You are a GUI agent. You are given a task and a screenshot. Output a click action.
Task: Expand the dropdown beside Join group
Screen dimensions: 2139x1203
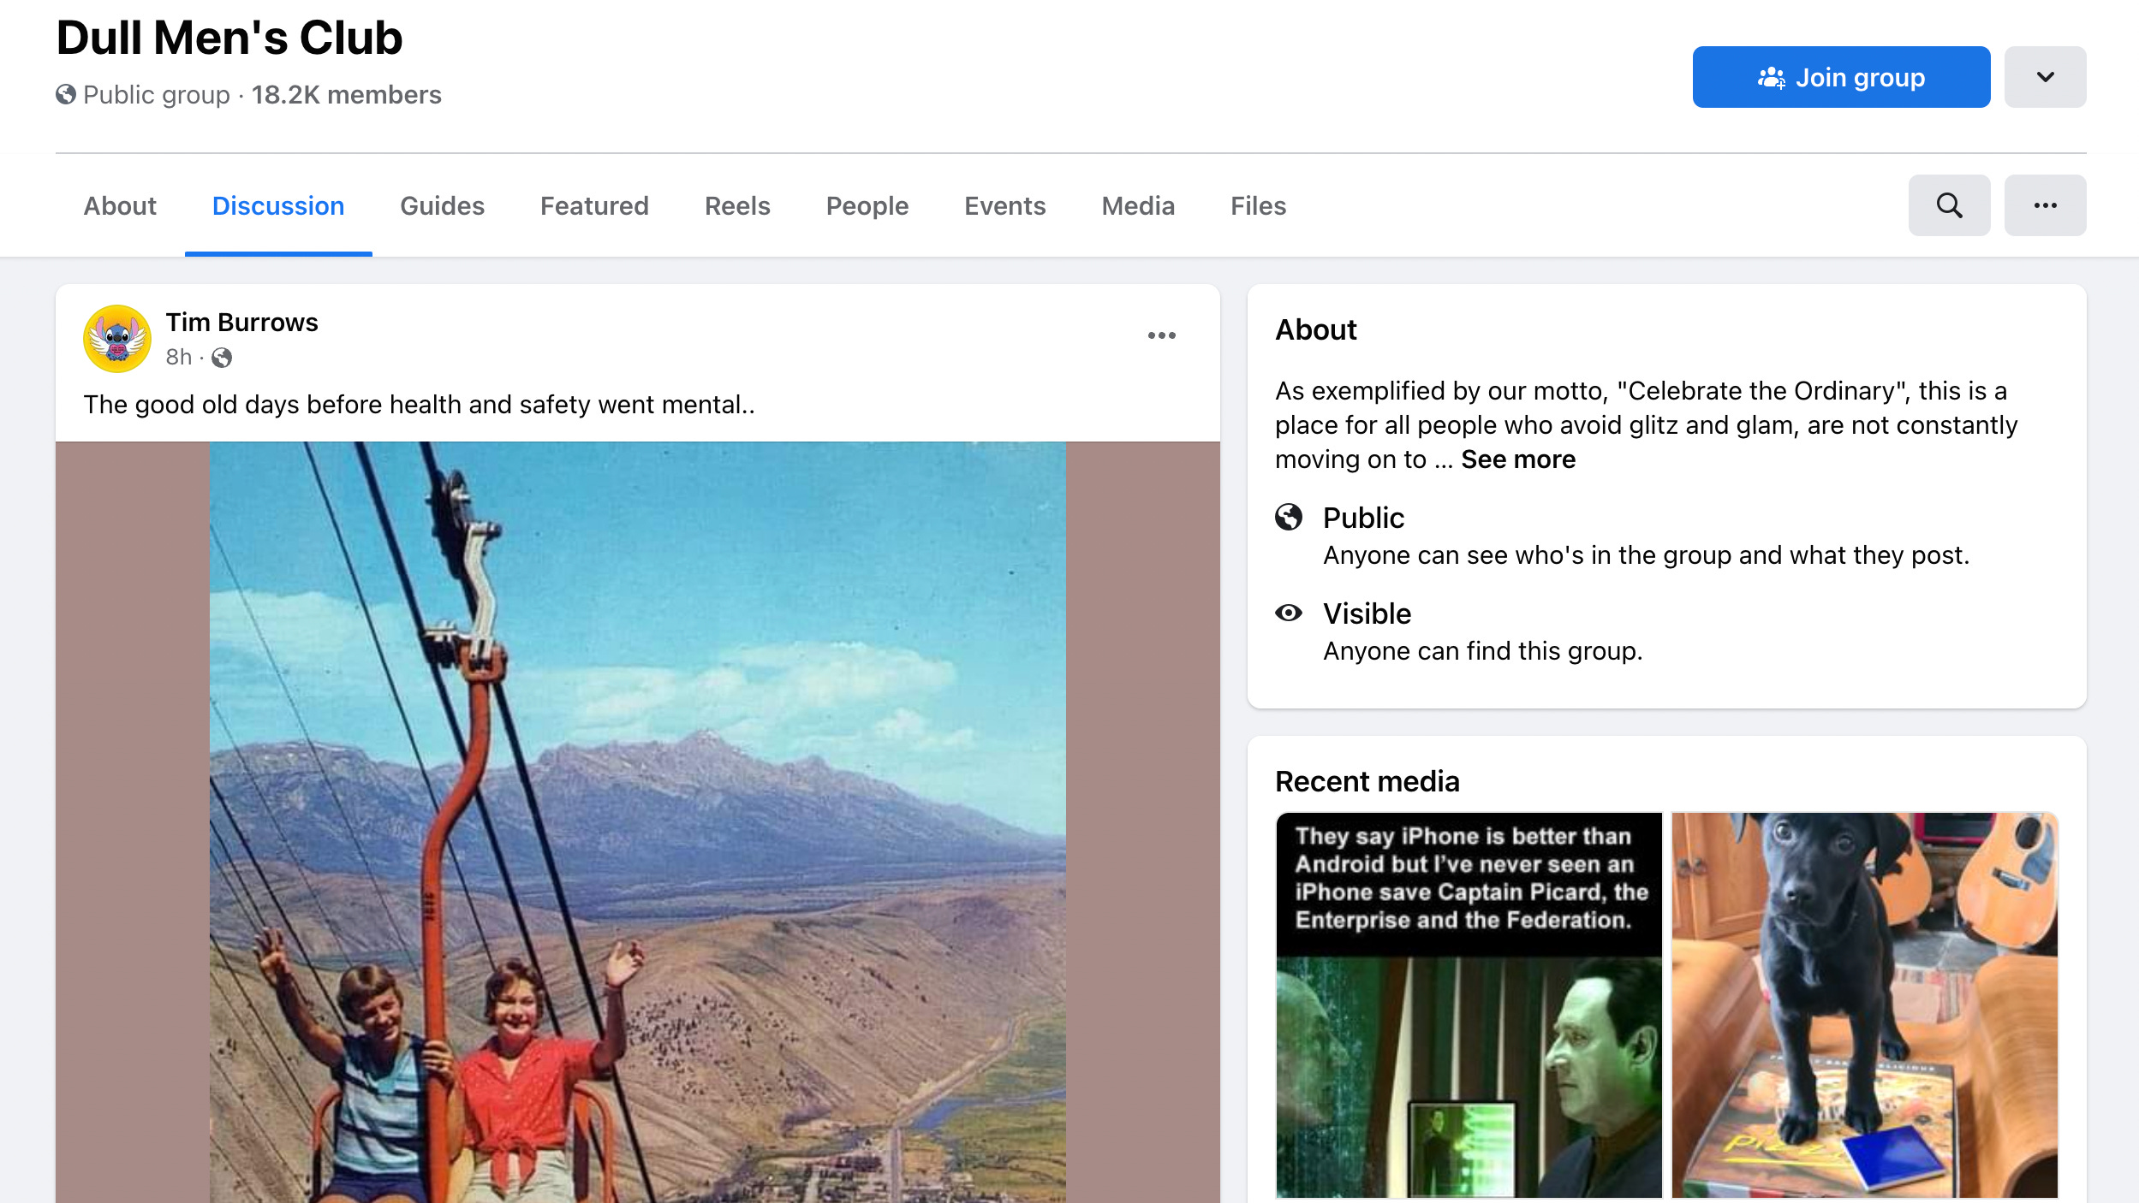point(2045,77)
